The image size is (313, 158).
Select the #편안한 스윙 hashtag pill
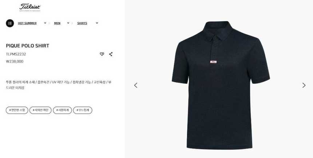[17, 110]
